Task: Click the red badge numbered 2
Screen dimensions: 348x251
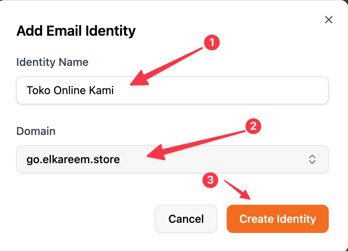Action: click(x=253, y=126)
